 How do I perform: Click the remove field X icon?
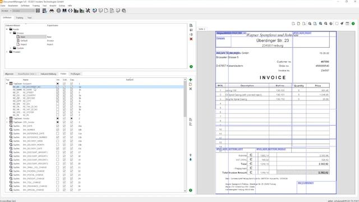pyautogui.click(x=191, y=89)
